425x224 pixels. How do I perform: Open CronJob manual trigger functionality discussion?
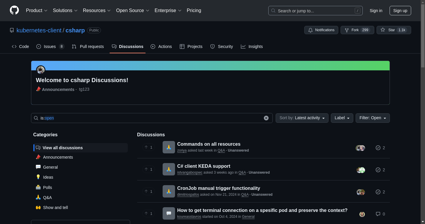pyautogui.click(x=218, y=188)
